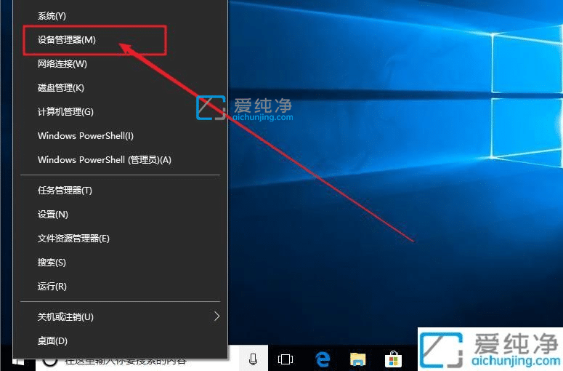563x371 pixels.
Task: Expand 关机或注销 submenu chevron arrow
Action: [216, 316]
